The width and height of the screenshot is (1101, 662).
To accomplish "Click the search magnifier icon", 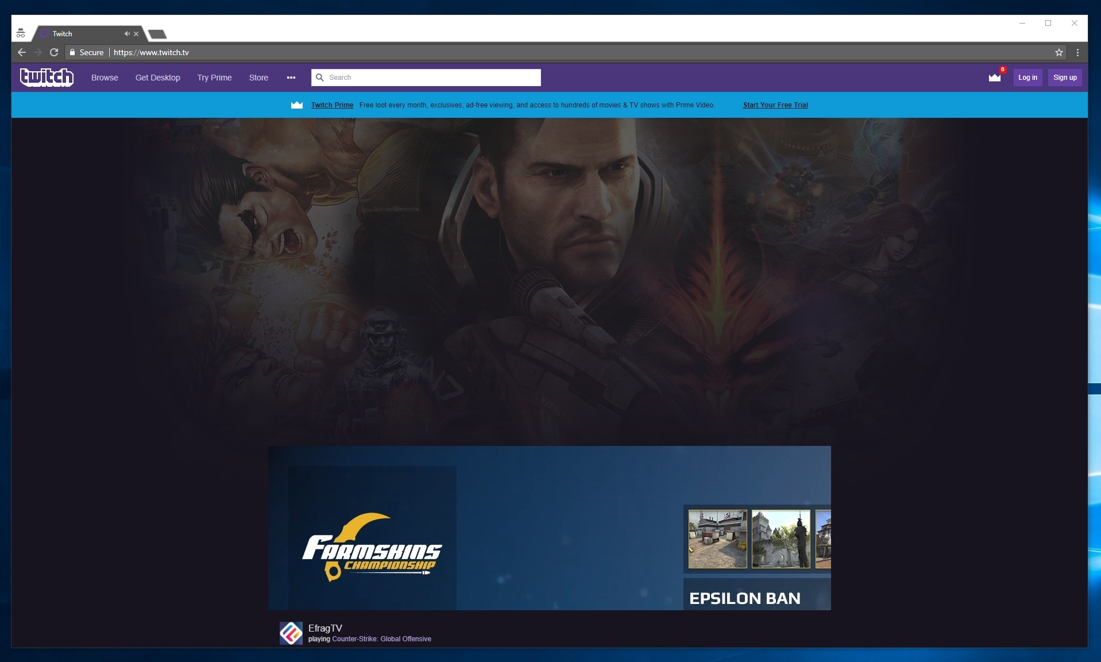I will [320, 78].
